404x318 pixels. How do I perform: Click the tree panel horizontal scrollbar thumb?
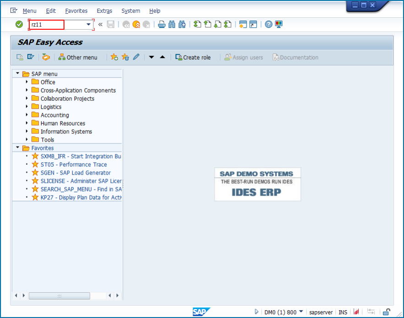point(59,296)
